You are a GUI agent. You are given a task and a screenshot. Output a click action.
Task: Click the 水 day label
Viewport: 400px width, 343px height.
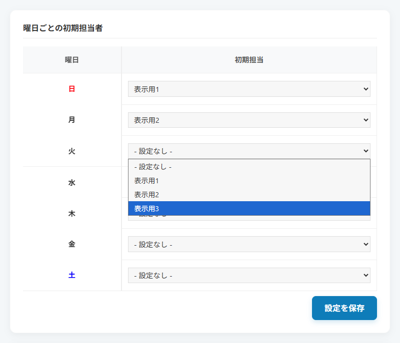[72, 183]
